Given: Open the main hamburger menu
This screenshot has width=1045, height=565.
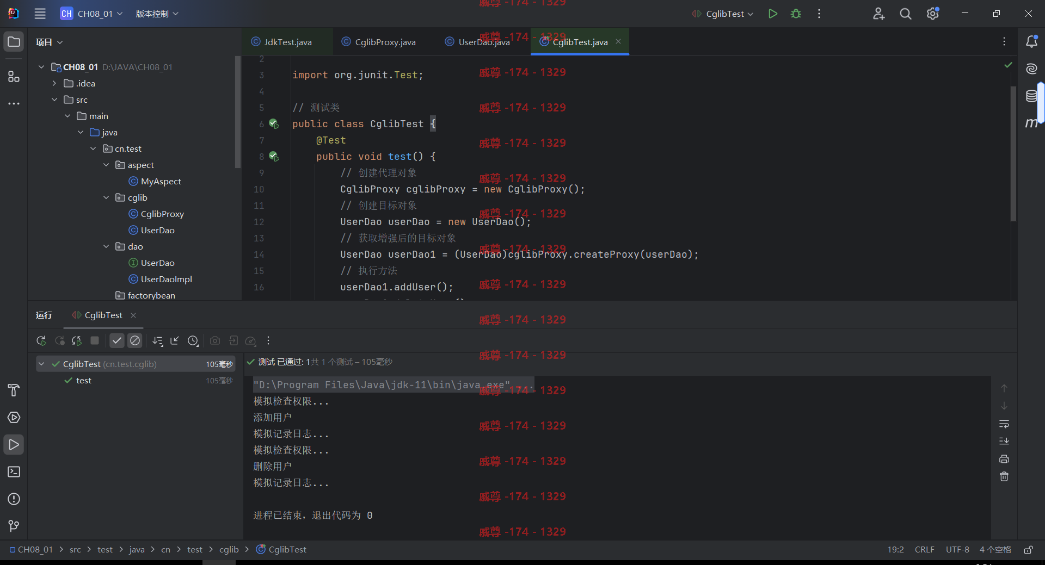Looking at the screenshot, I should [40, 14].
